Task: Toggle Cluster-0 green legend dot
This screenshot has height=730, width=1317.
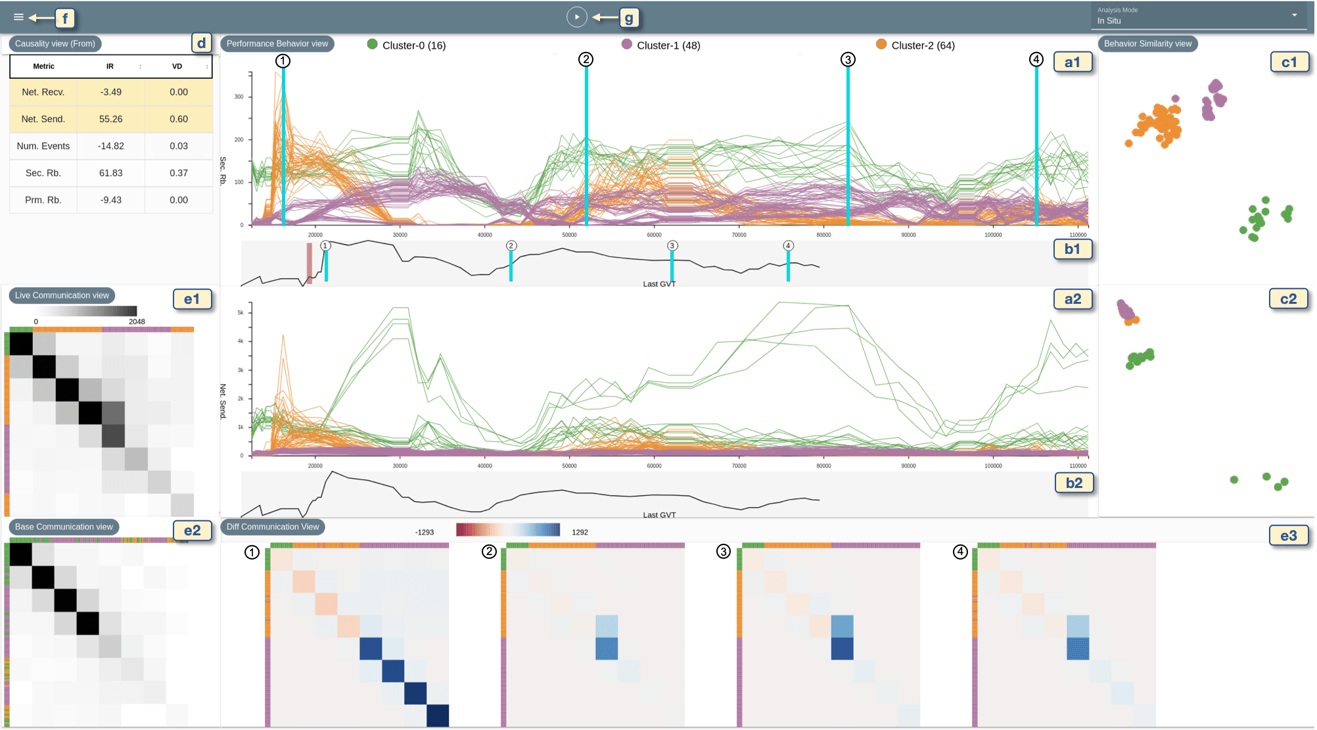Action: click(x=372, y=44)
